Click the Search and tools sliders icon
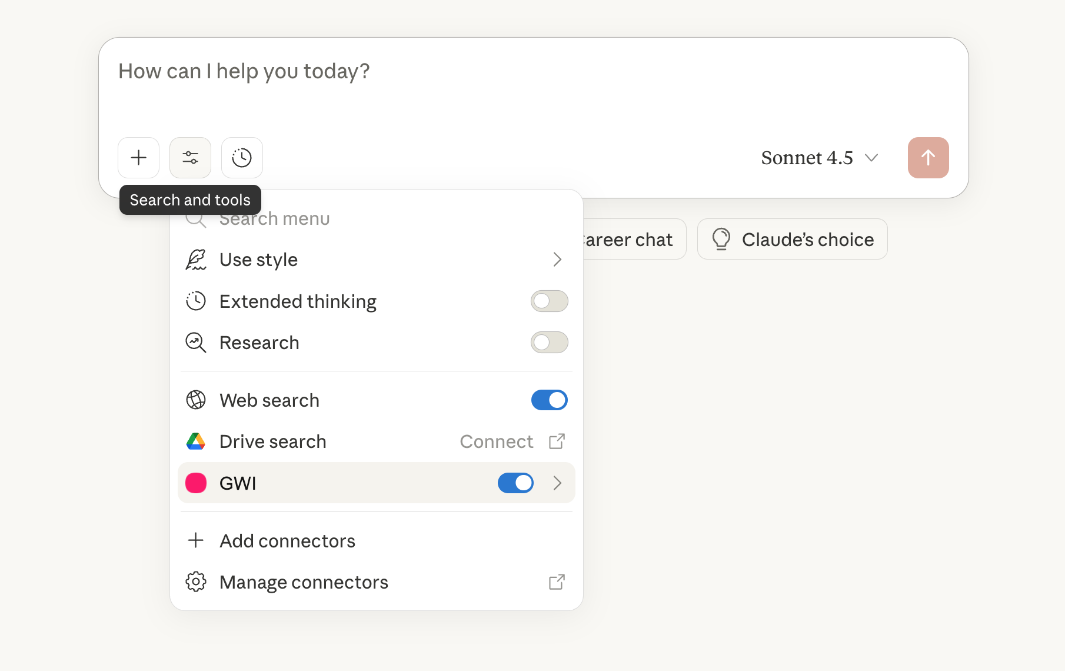The height and width of the screenshot is (671, 1065). click(190, 158)
